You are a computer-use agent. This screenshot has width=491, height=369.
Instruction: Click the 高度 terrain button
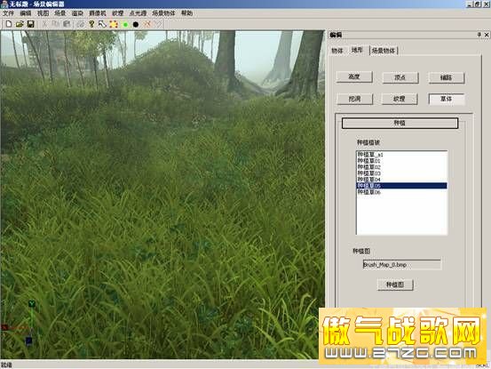354,76
